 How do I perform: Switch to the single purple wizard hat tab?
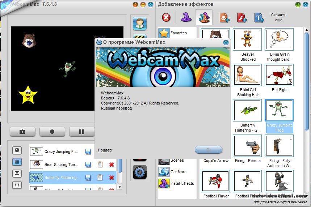(x=186, y=17)
